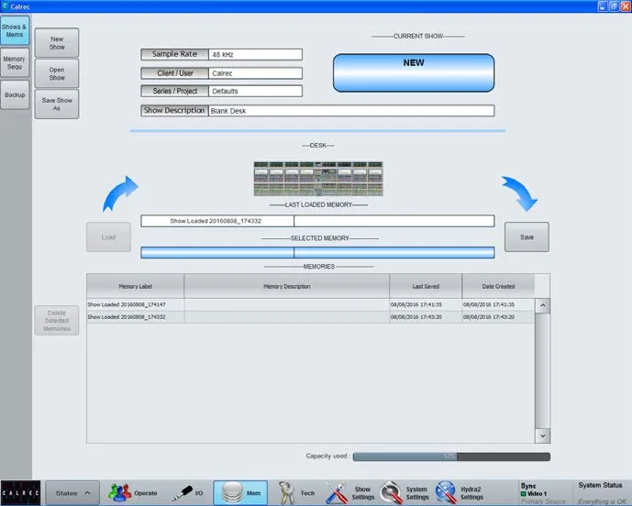
Task: Click the NEW current show button
Action: pos(414,73)
